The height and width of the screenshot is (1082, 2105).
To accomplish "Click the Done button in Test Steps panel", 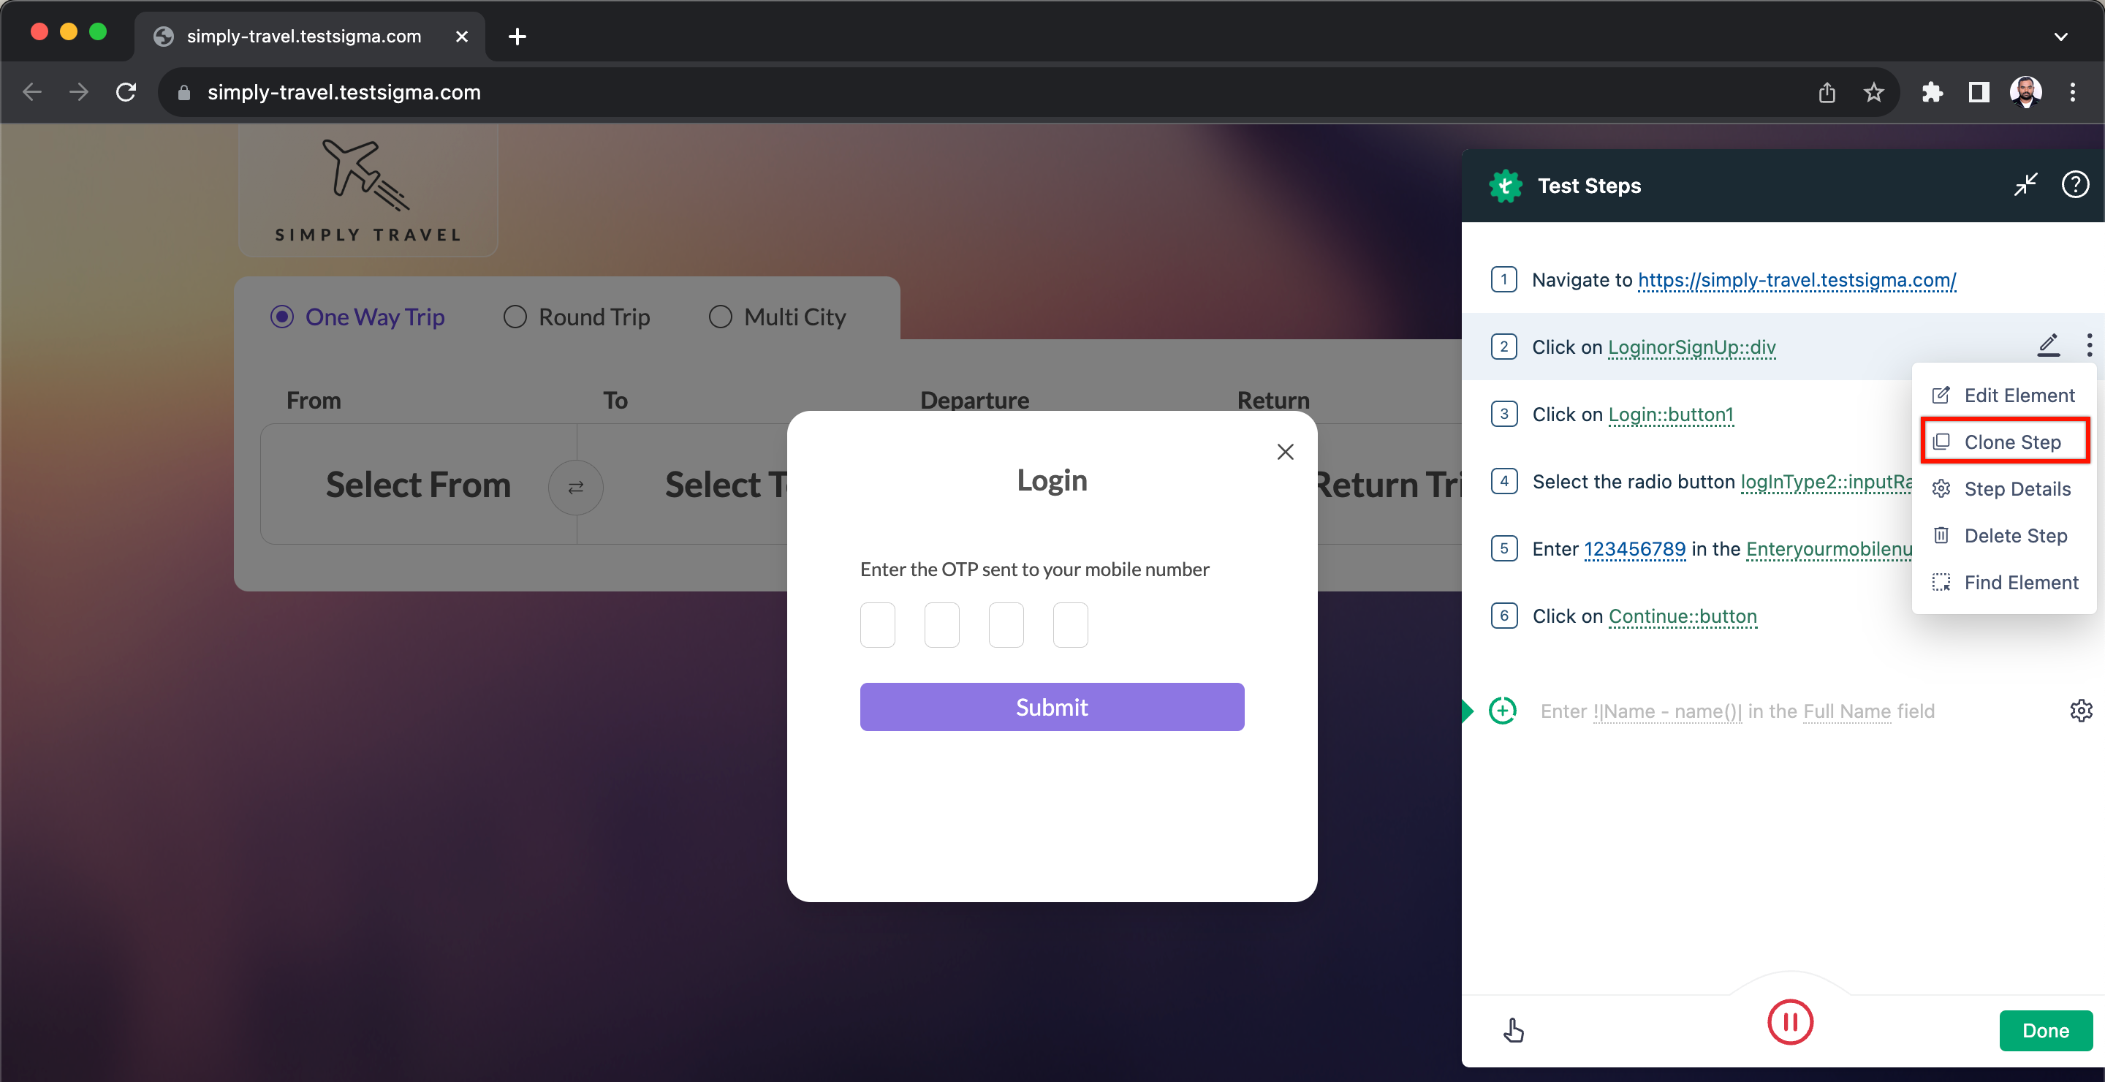I will coord(2047,1026).
